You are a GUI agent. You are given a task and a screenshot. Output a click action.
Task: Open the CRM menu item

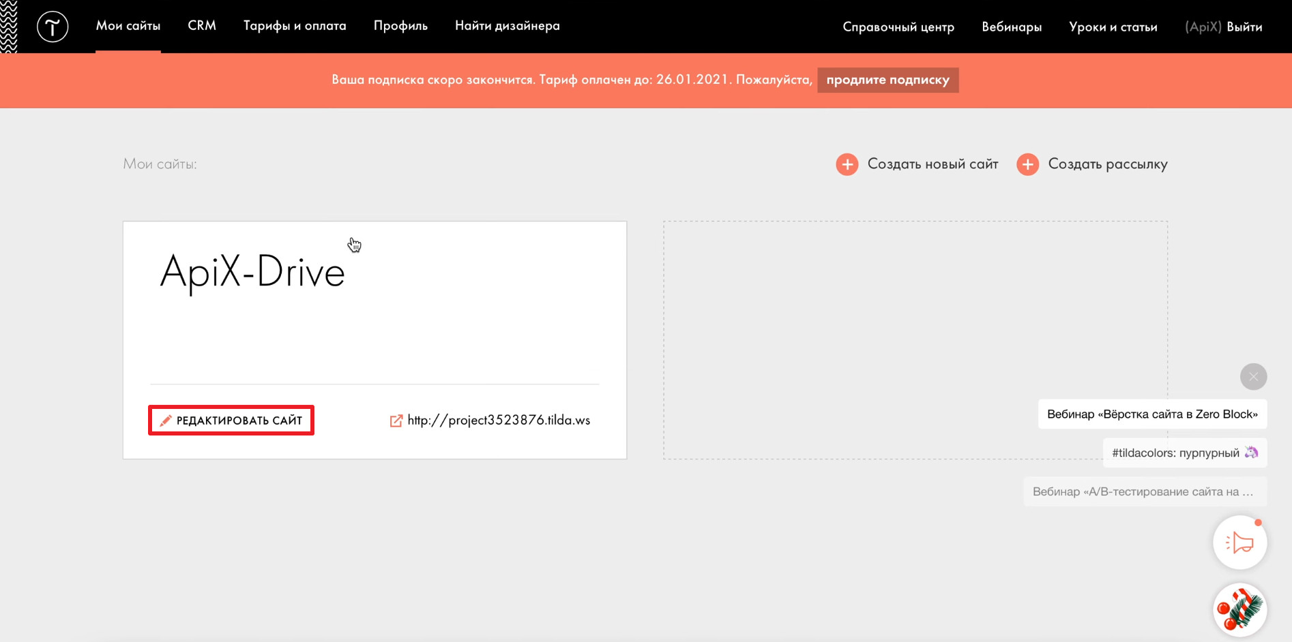(x=202, y=26)
